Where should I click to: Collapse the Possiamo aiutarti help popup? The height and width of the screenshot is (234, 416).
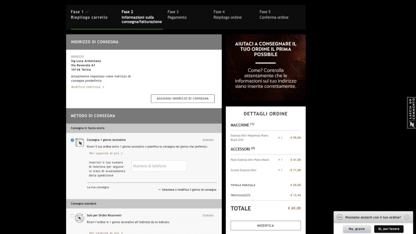click(x=407, y=217)
